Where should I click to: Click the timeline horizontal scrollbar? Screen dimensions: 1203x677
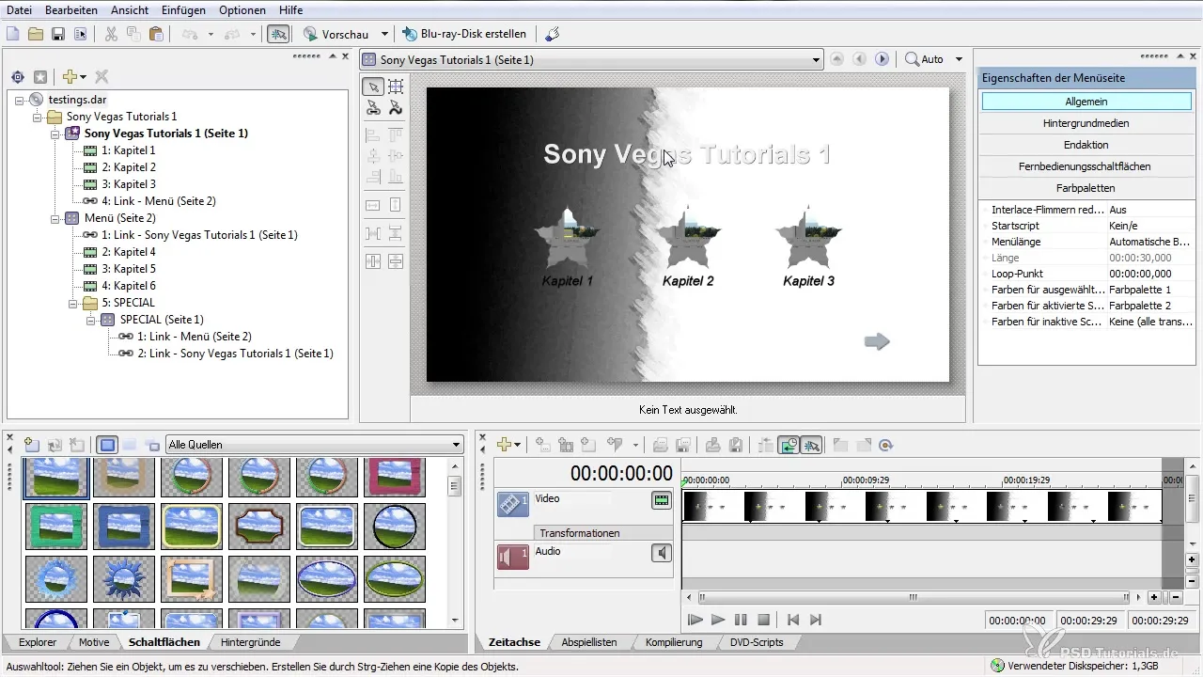click(914, 597)
